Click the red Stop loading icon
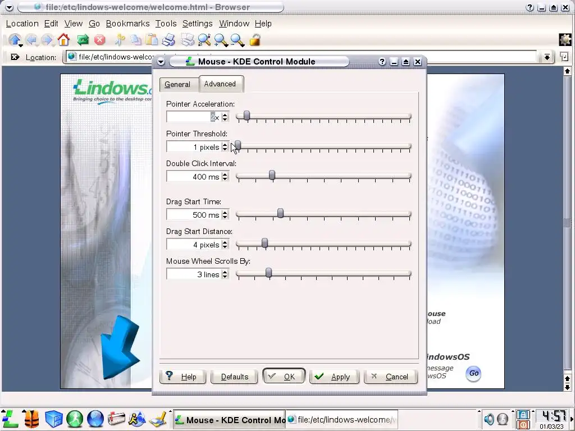The image size is (575, 431). pos(99,40)
